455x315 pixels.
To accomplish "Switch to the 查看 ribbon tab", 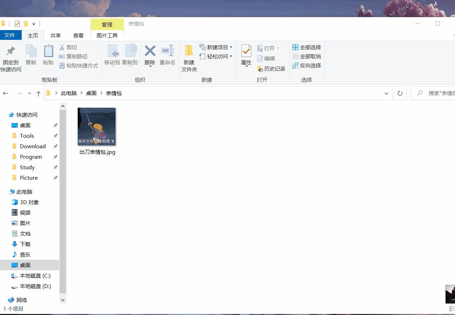I will point(78,35).
